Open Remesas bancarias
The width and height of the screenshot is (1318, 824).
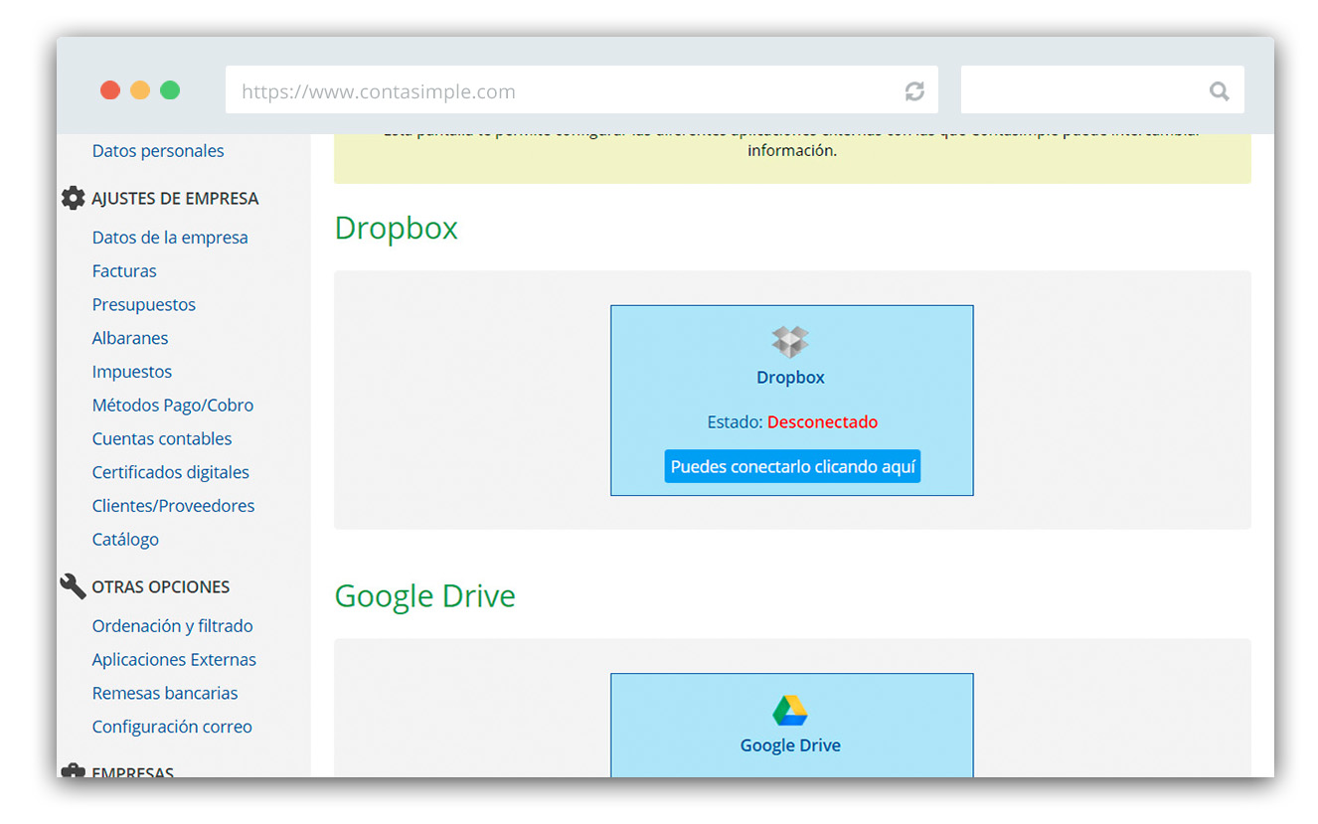pyautogui.click(x=165, y=694)
